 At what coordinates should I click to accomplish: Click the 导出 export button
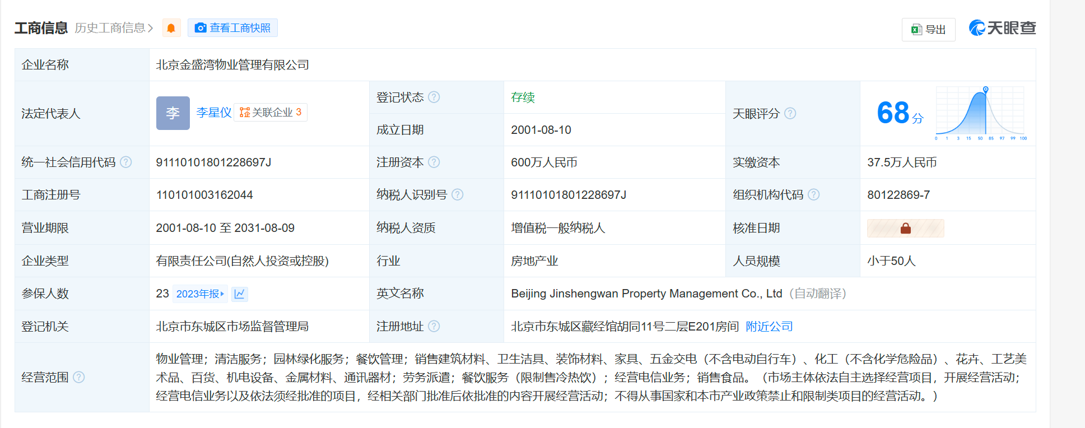click(928, 30)
